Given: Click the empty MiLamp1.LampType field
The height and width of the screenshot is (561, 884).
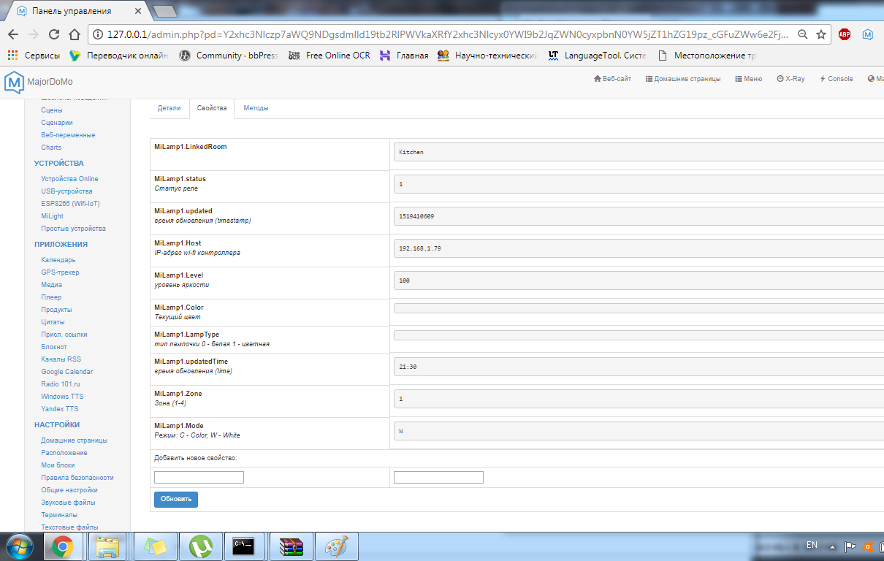Looking at the screenshot, I should [639, 335].
